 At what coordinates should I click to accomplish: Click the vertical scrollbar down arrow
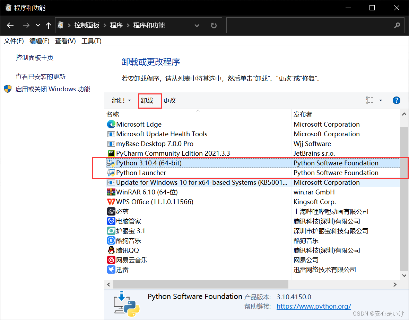click(x=404, y=275)
